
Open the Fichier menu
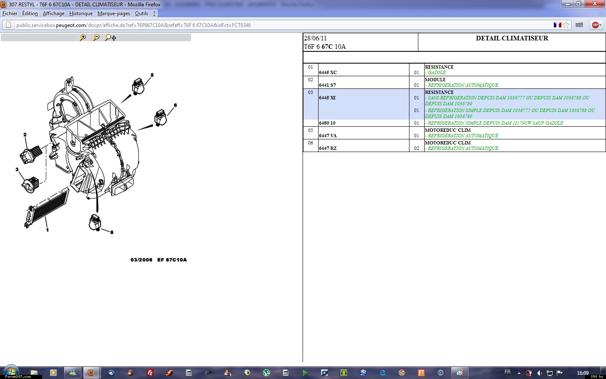pyautogui.click(x=10, y=13)
